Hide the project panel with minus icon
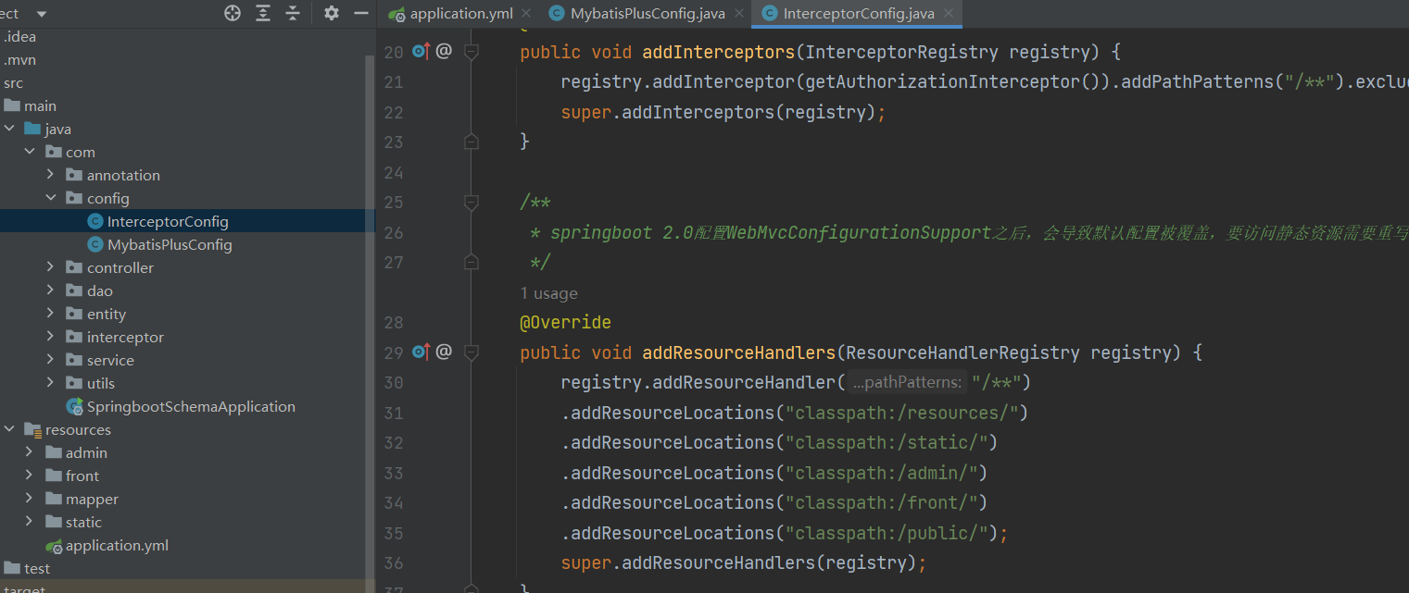This screenshot has width=1409, height=593. (361, 13)
